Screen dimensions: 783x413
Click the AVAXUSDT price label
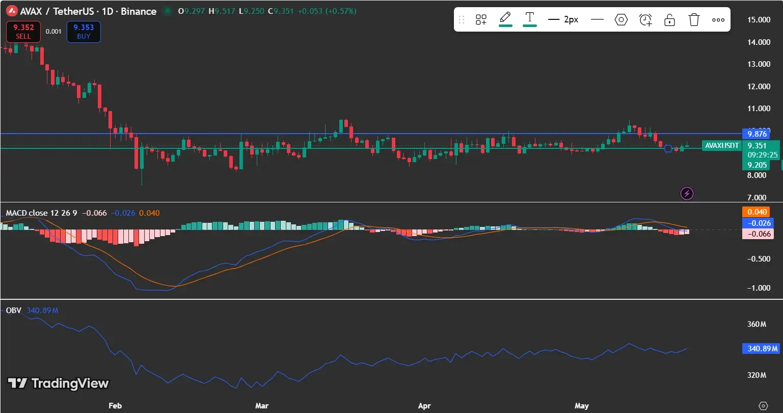point(721,145)
